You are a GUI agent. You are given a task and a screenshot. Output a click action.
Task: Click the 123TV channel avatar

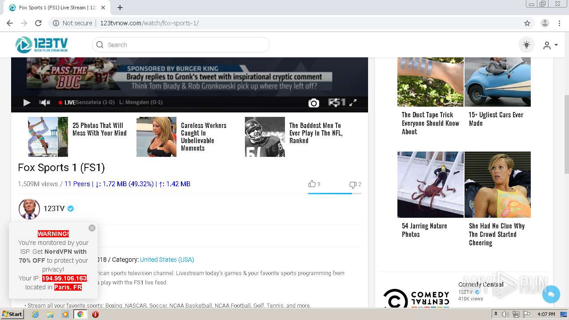[29, 209]
